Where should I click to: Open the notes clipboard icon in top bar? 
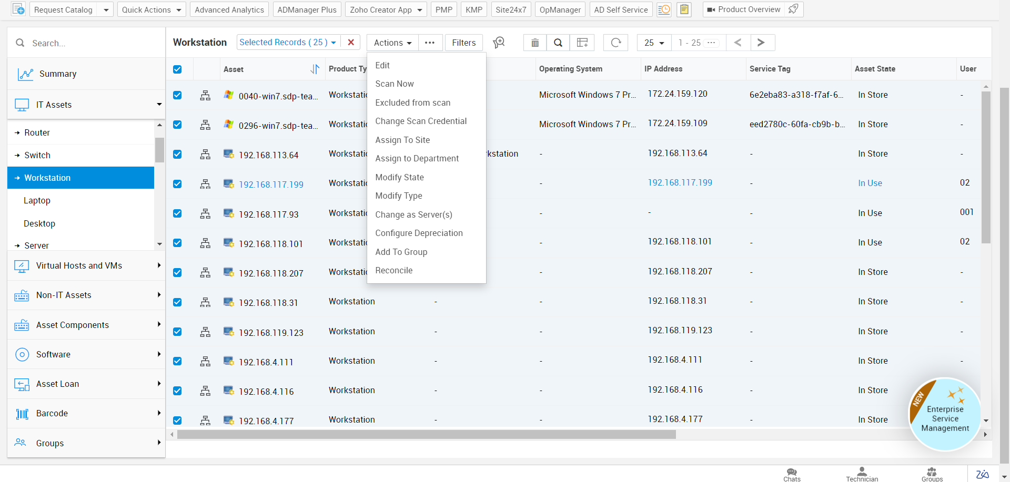pos(684,9)
